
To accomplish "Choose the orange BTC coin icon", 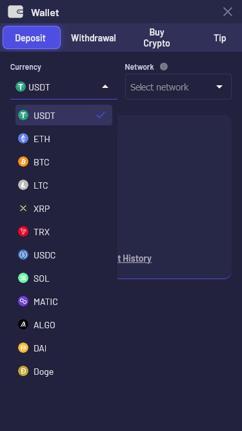I will point(23,162).
